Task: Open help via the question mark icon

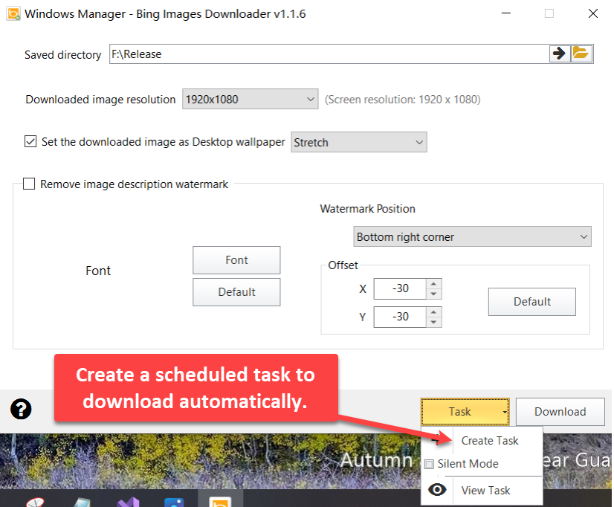Action: [21, 409]
